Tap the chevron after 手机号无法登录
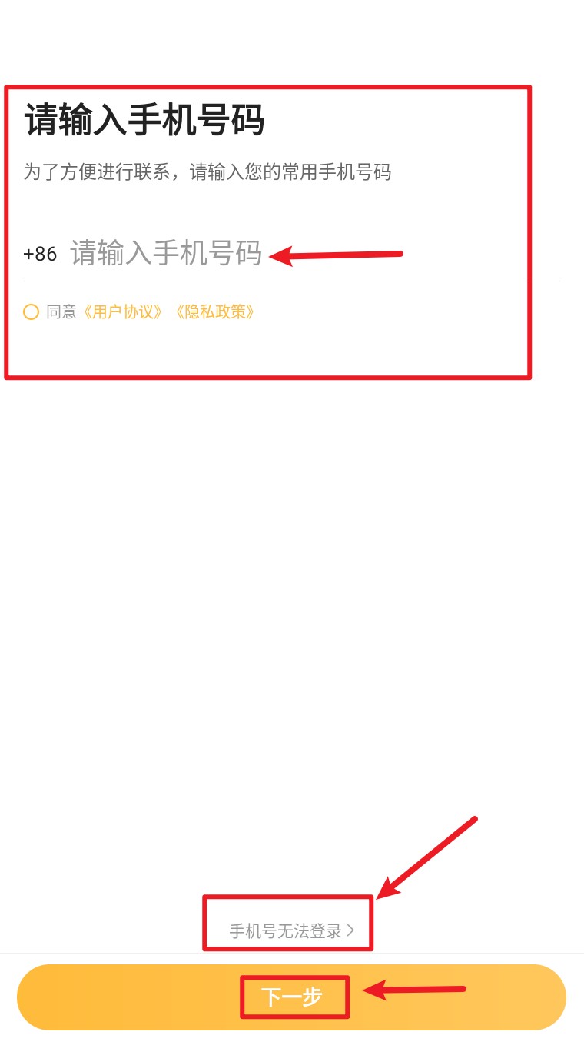 pyautogui.click(x=350, y=930)
